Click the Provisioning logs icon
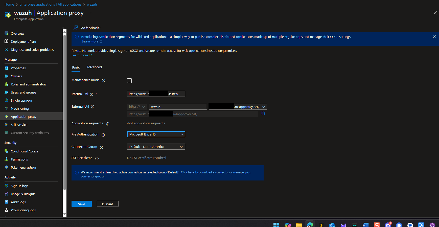 pos(6,210)
